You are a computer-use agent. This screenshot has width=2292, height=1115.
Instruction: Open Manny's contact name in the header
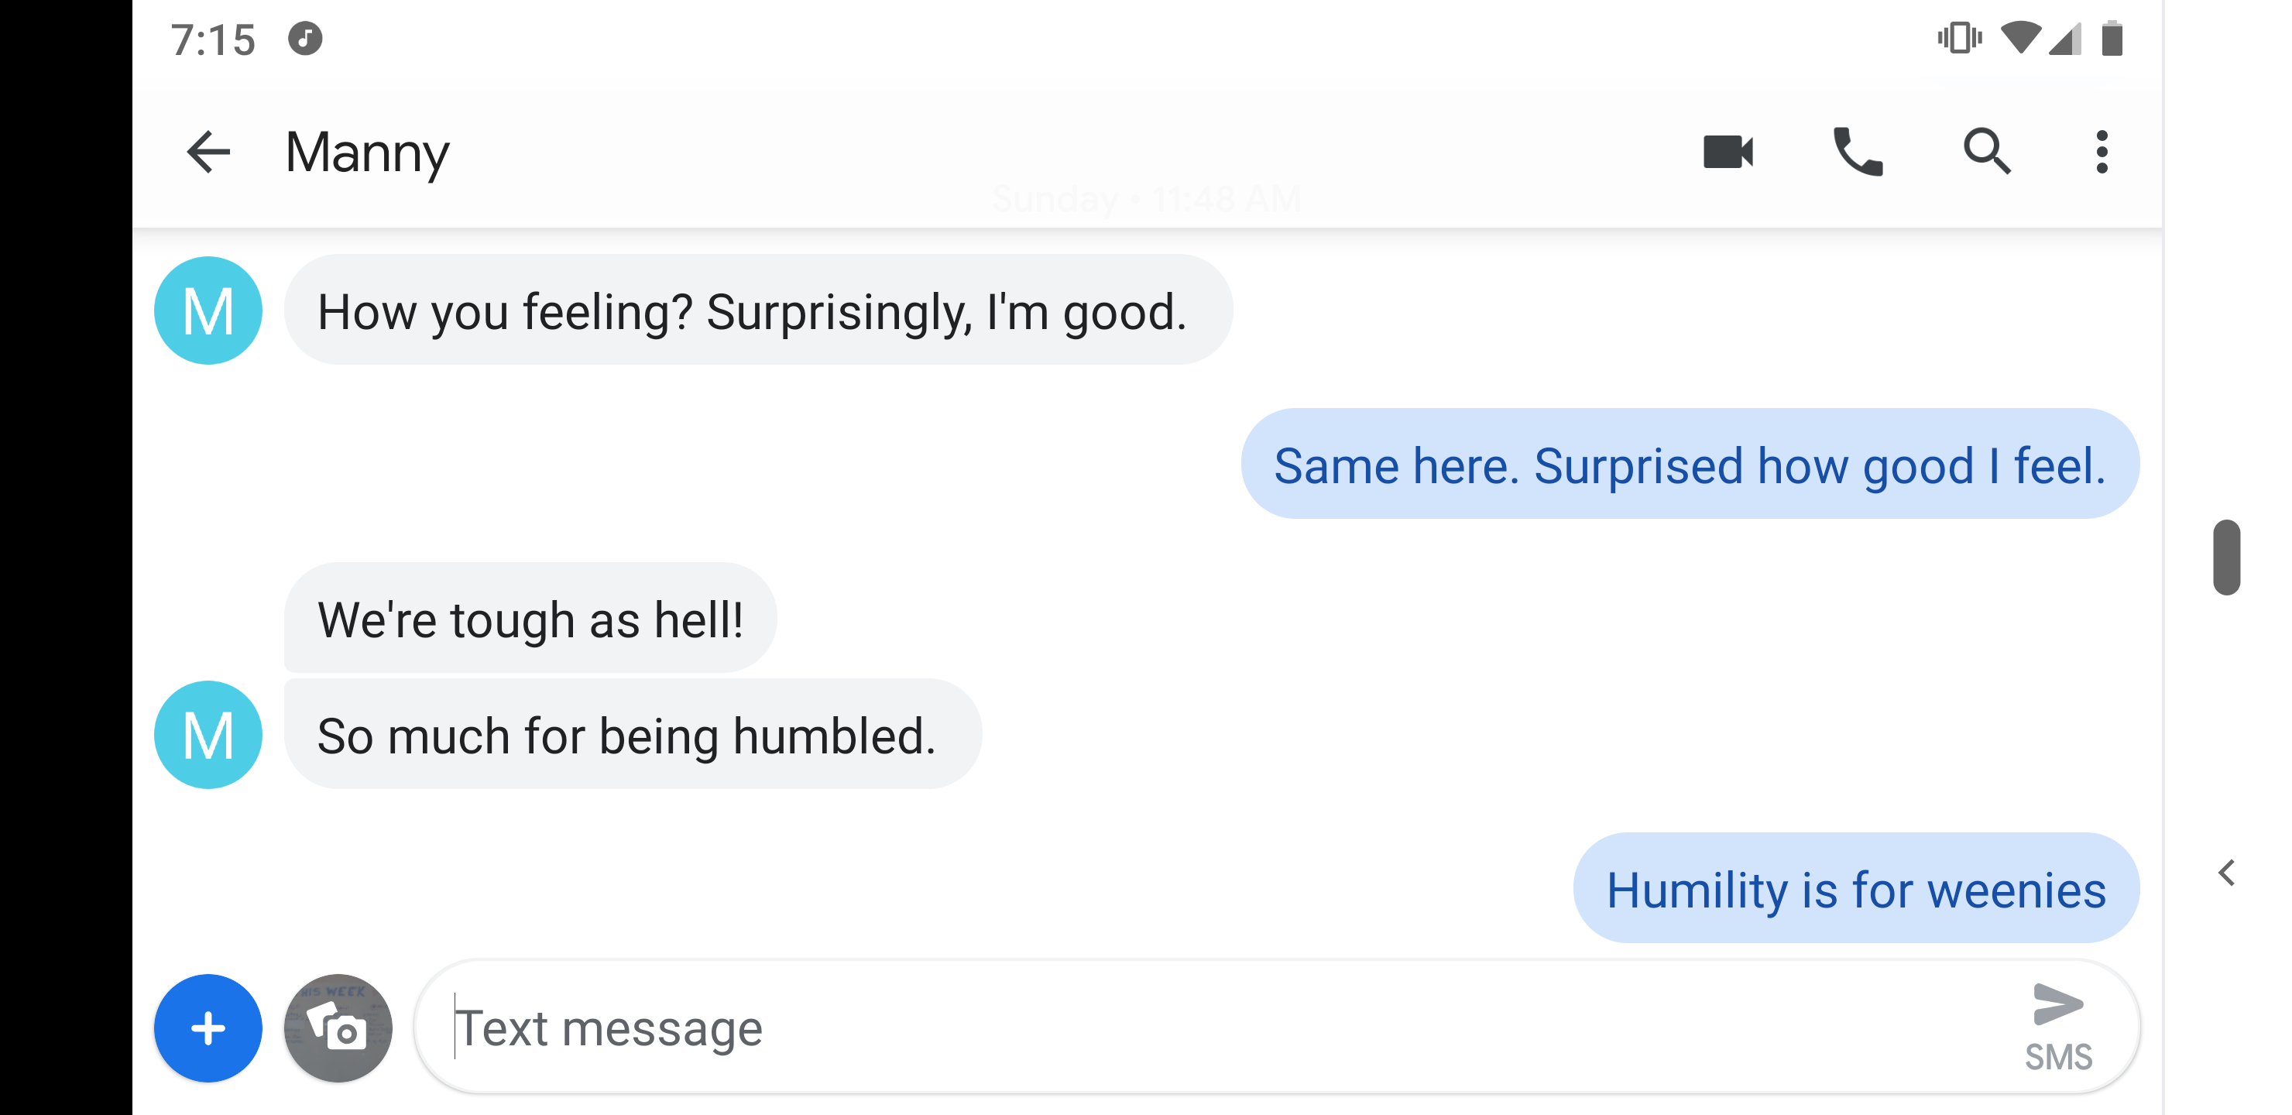pos(368,153)
